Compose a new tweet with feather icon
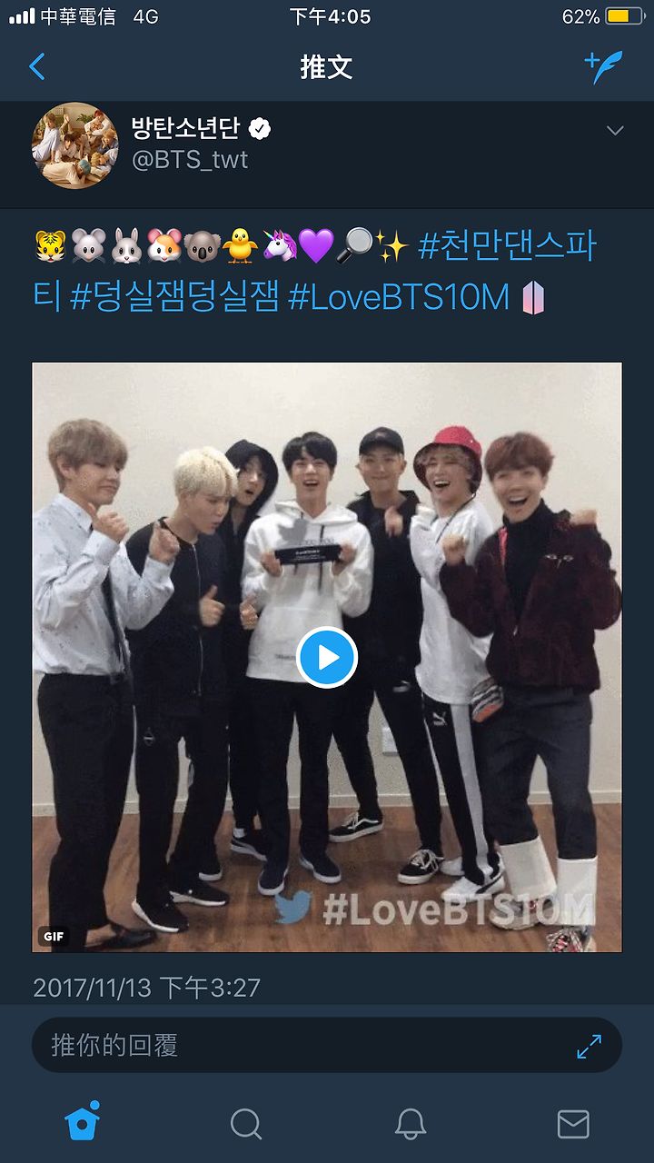 [604, 66]
